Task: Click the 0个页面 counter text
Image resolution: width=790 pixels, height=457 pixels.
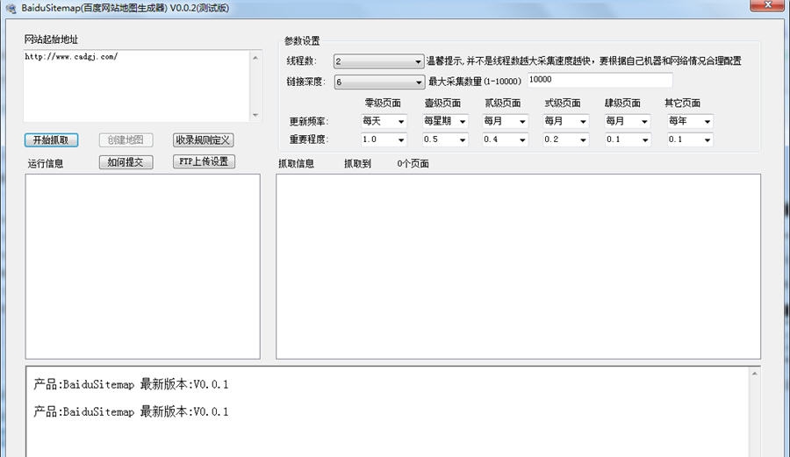Action: pyautogui.click(x=413, y=163)
